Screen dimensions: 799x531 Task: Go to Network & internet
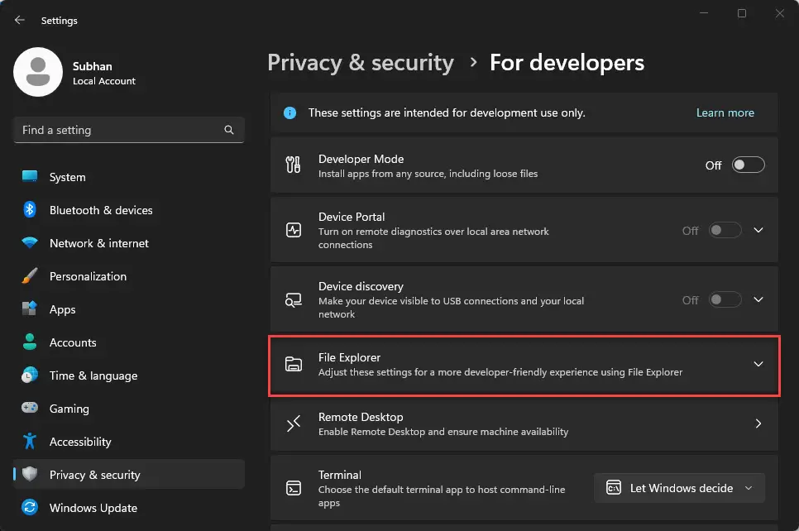click(x=129, y=243)
